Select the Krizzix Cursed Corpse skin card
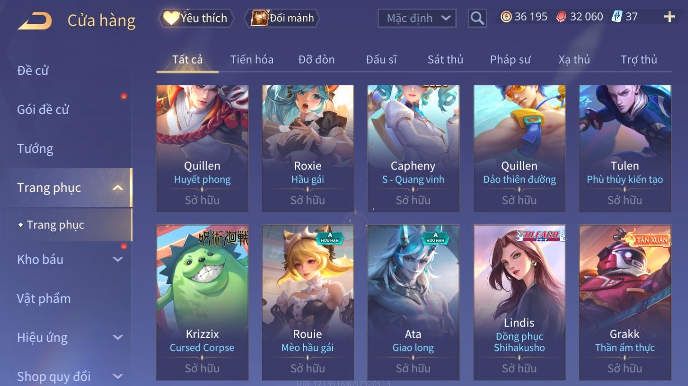This screenshot has width=688, height=386. 202,303
